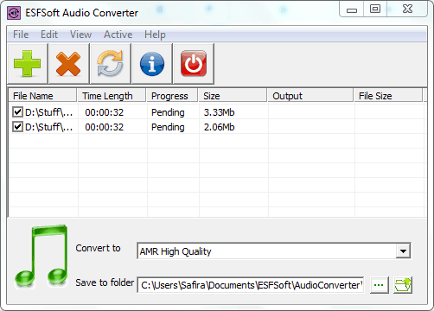Sort by File Name column header
The height and width of the screenshot is (311, 434).
coord(42,96)
